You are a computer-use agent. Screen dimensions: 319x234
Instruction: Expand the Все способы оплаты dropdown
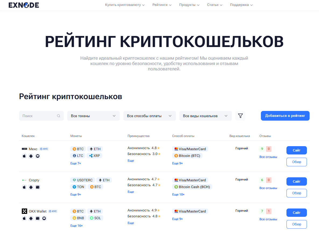pyautogui.click(x=150, y=116)
